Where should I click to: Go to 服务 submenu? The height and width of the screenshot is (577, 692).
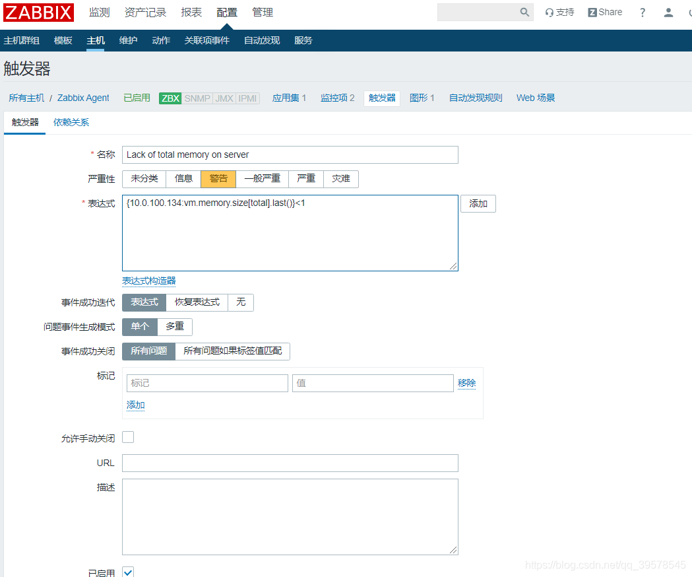point(303,41)
